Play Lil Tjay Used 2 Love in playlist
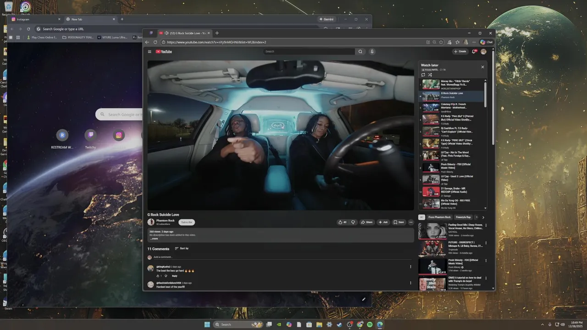587x330 pixels. 452,180
